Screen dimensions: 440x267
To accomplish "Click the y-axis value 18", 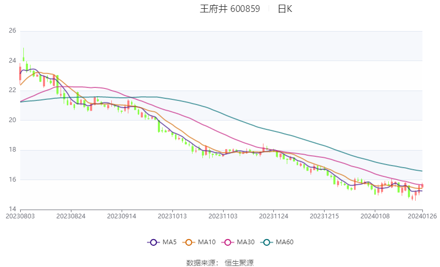I will 12,150.
